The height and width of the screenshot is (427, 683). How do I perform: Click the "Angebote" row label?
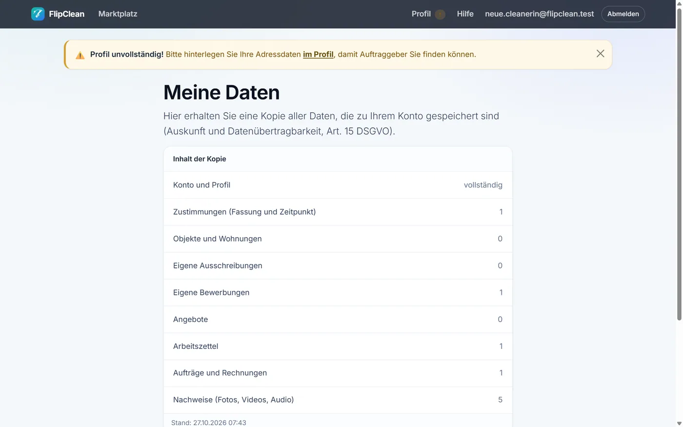(x=190, y=319)
